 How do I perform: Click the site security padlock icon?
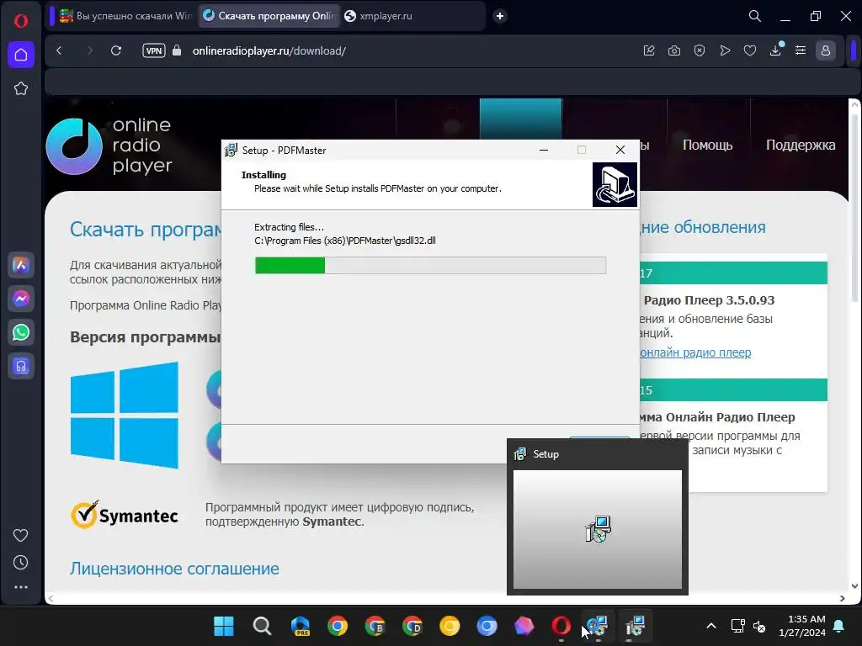(x=177, y=50)
